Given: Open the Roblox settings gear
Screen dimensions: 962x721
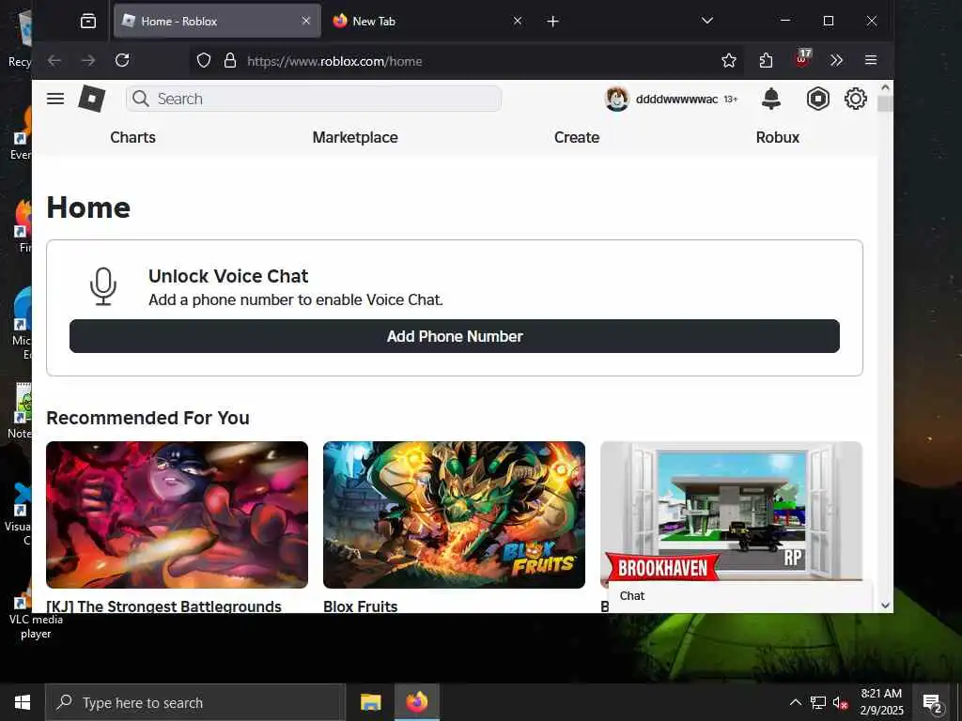Looking at the screenshot, I should click(855, 99).
